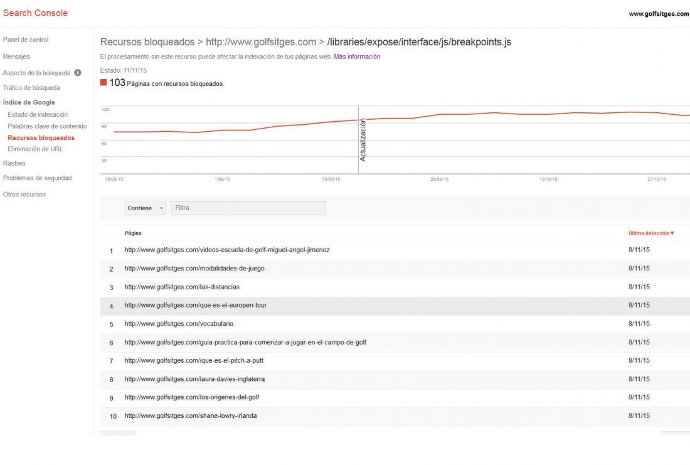
Task: Open the shane-lowry-irlanda row
Action: point(395,416)
